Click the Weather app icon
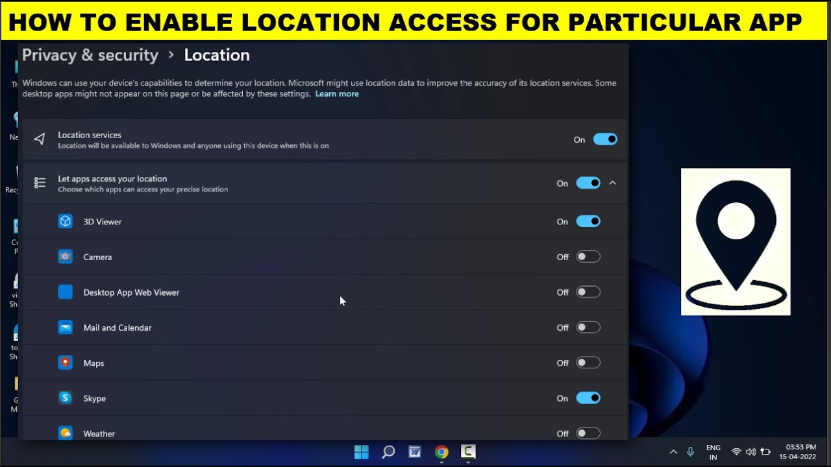This screenshot has height=467, width=831. [x=66, y=433]
